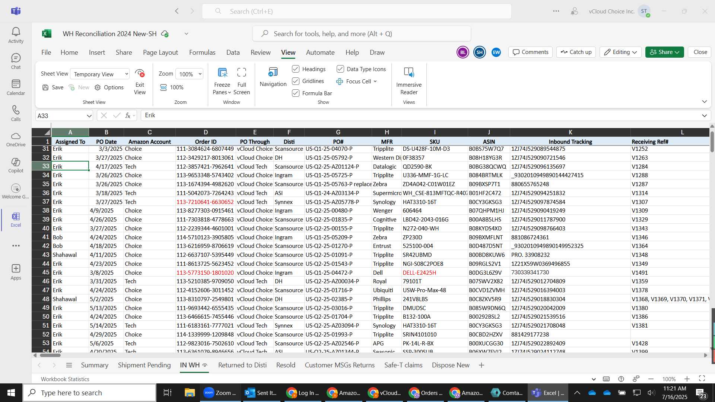The image size is (715, 402).
Task: Switch to the Automate ribbon tab
Action: (320, 52)
